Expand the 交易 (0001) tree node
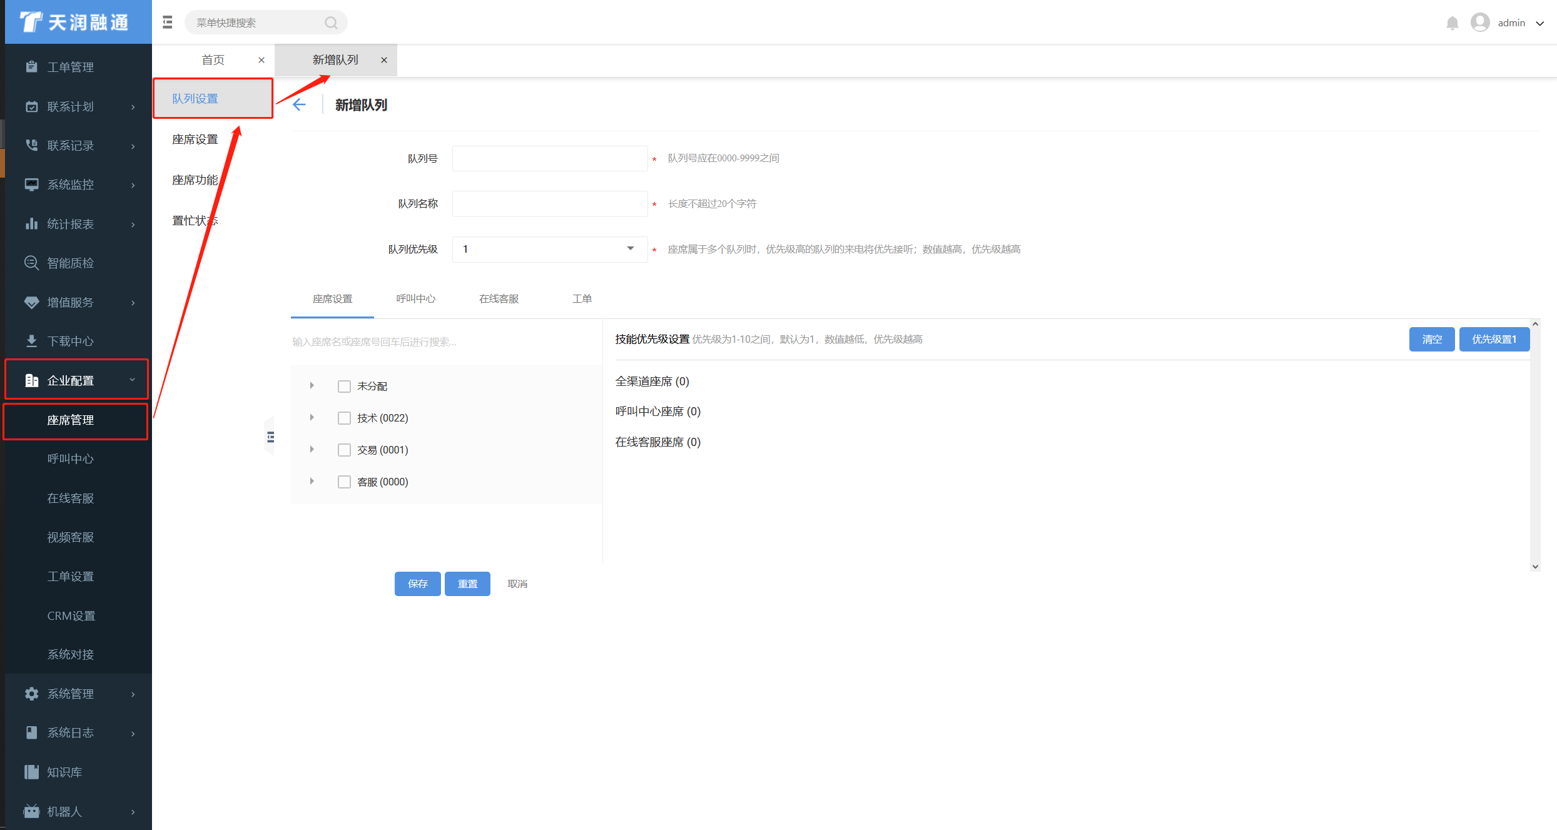Viewport: 1557px width, 830px height. [312, 449]
